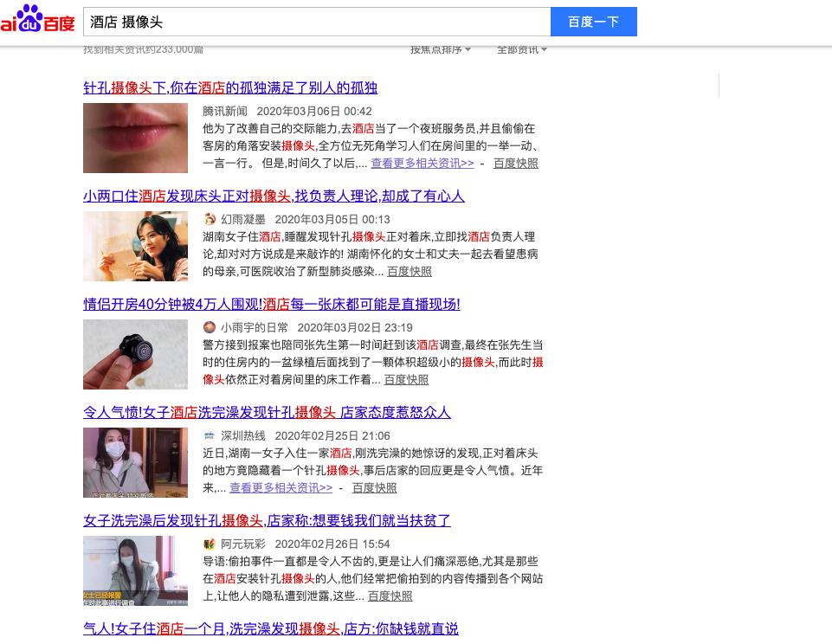Image resolution: width=832 pixels, height=644 pixels.
Task: Click the 幻雨凝墨 avatar icon
Action: click(210, 219)
